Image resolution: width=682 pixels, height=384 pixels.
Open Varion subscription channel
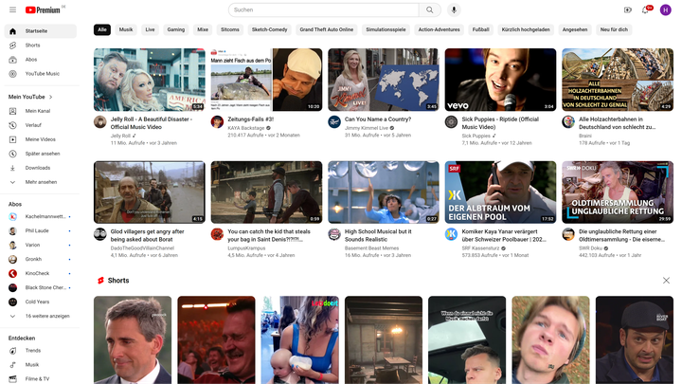pos(41,245)
